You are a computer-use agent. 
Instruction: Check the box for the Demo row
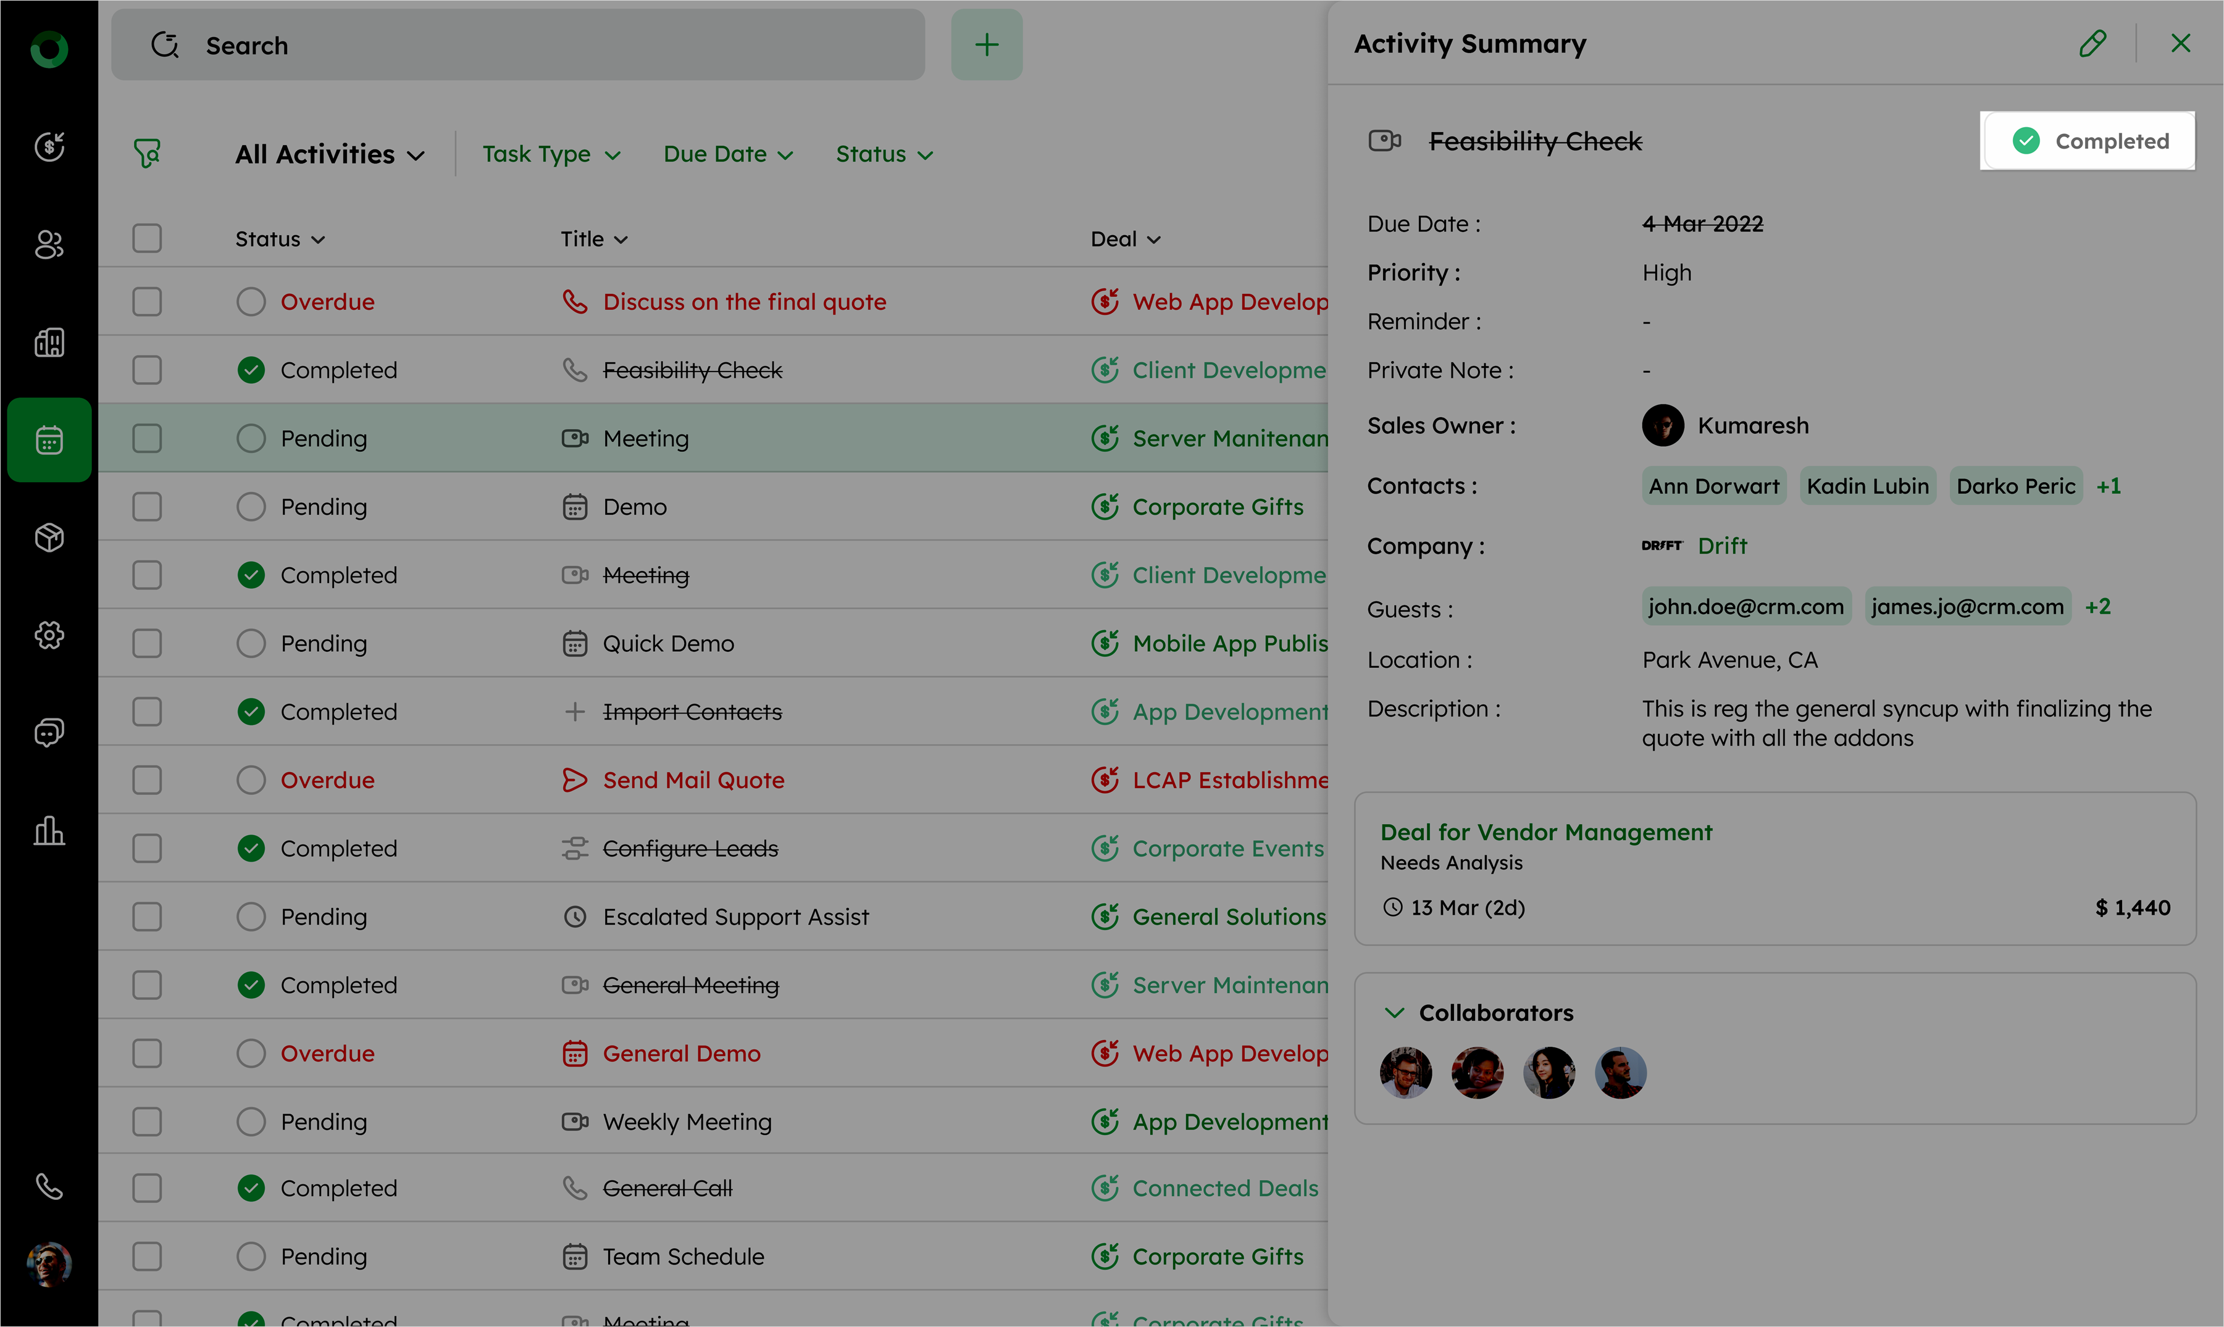click(147, 507)
